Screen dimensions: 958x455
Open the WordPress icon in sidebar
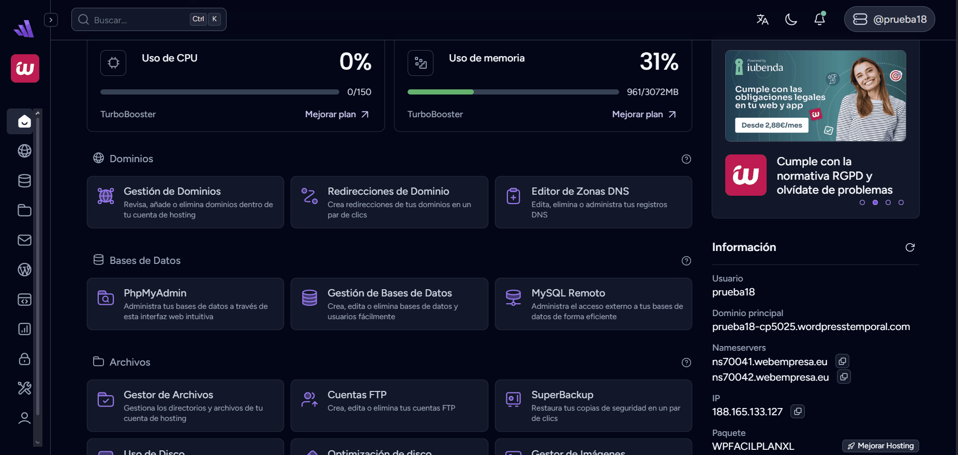[24, 270]
